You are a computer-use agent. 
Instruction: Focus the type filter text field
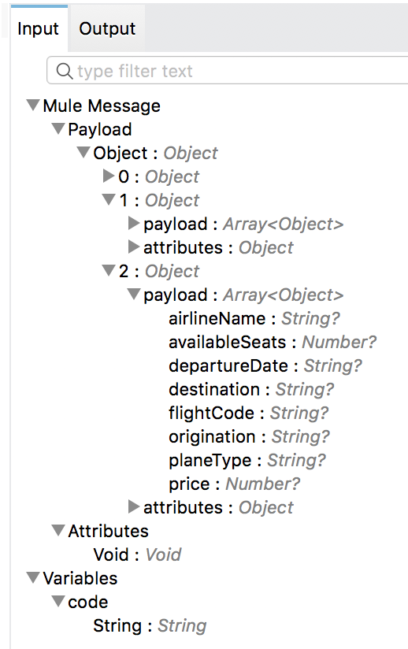click(x=228, y=70)
